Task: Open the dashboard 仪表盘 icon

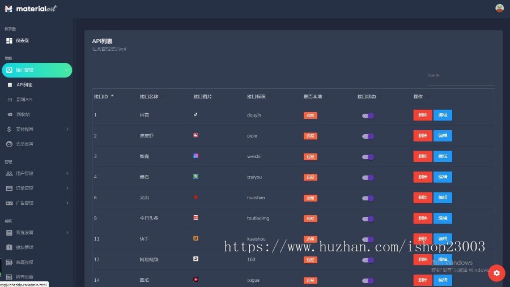Action: (x=9, y=41)
